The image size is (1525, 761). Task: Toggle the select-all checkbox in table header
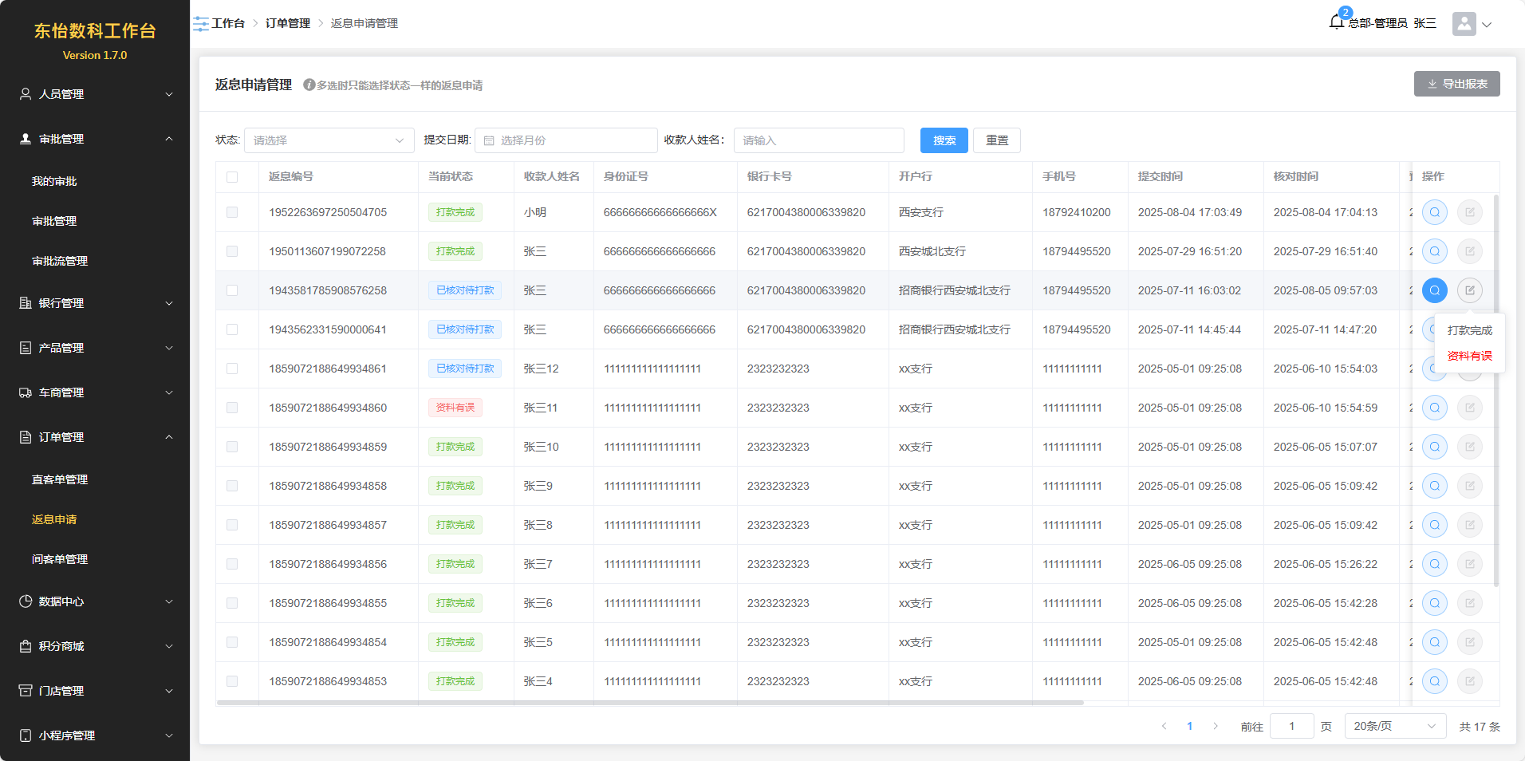point(232,177)
